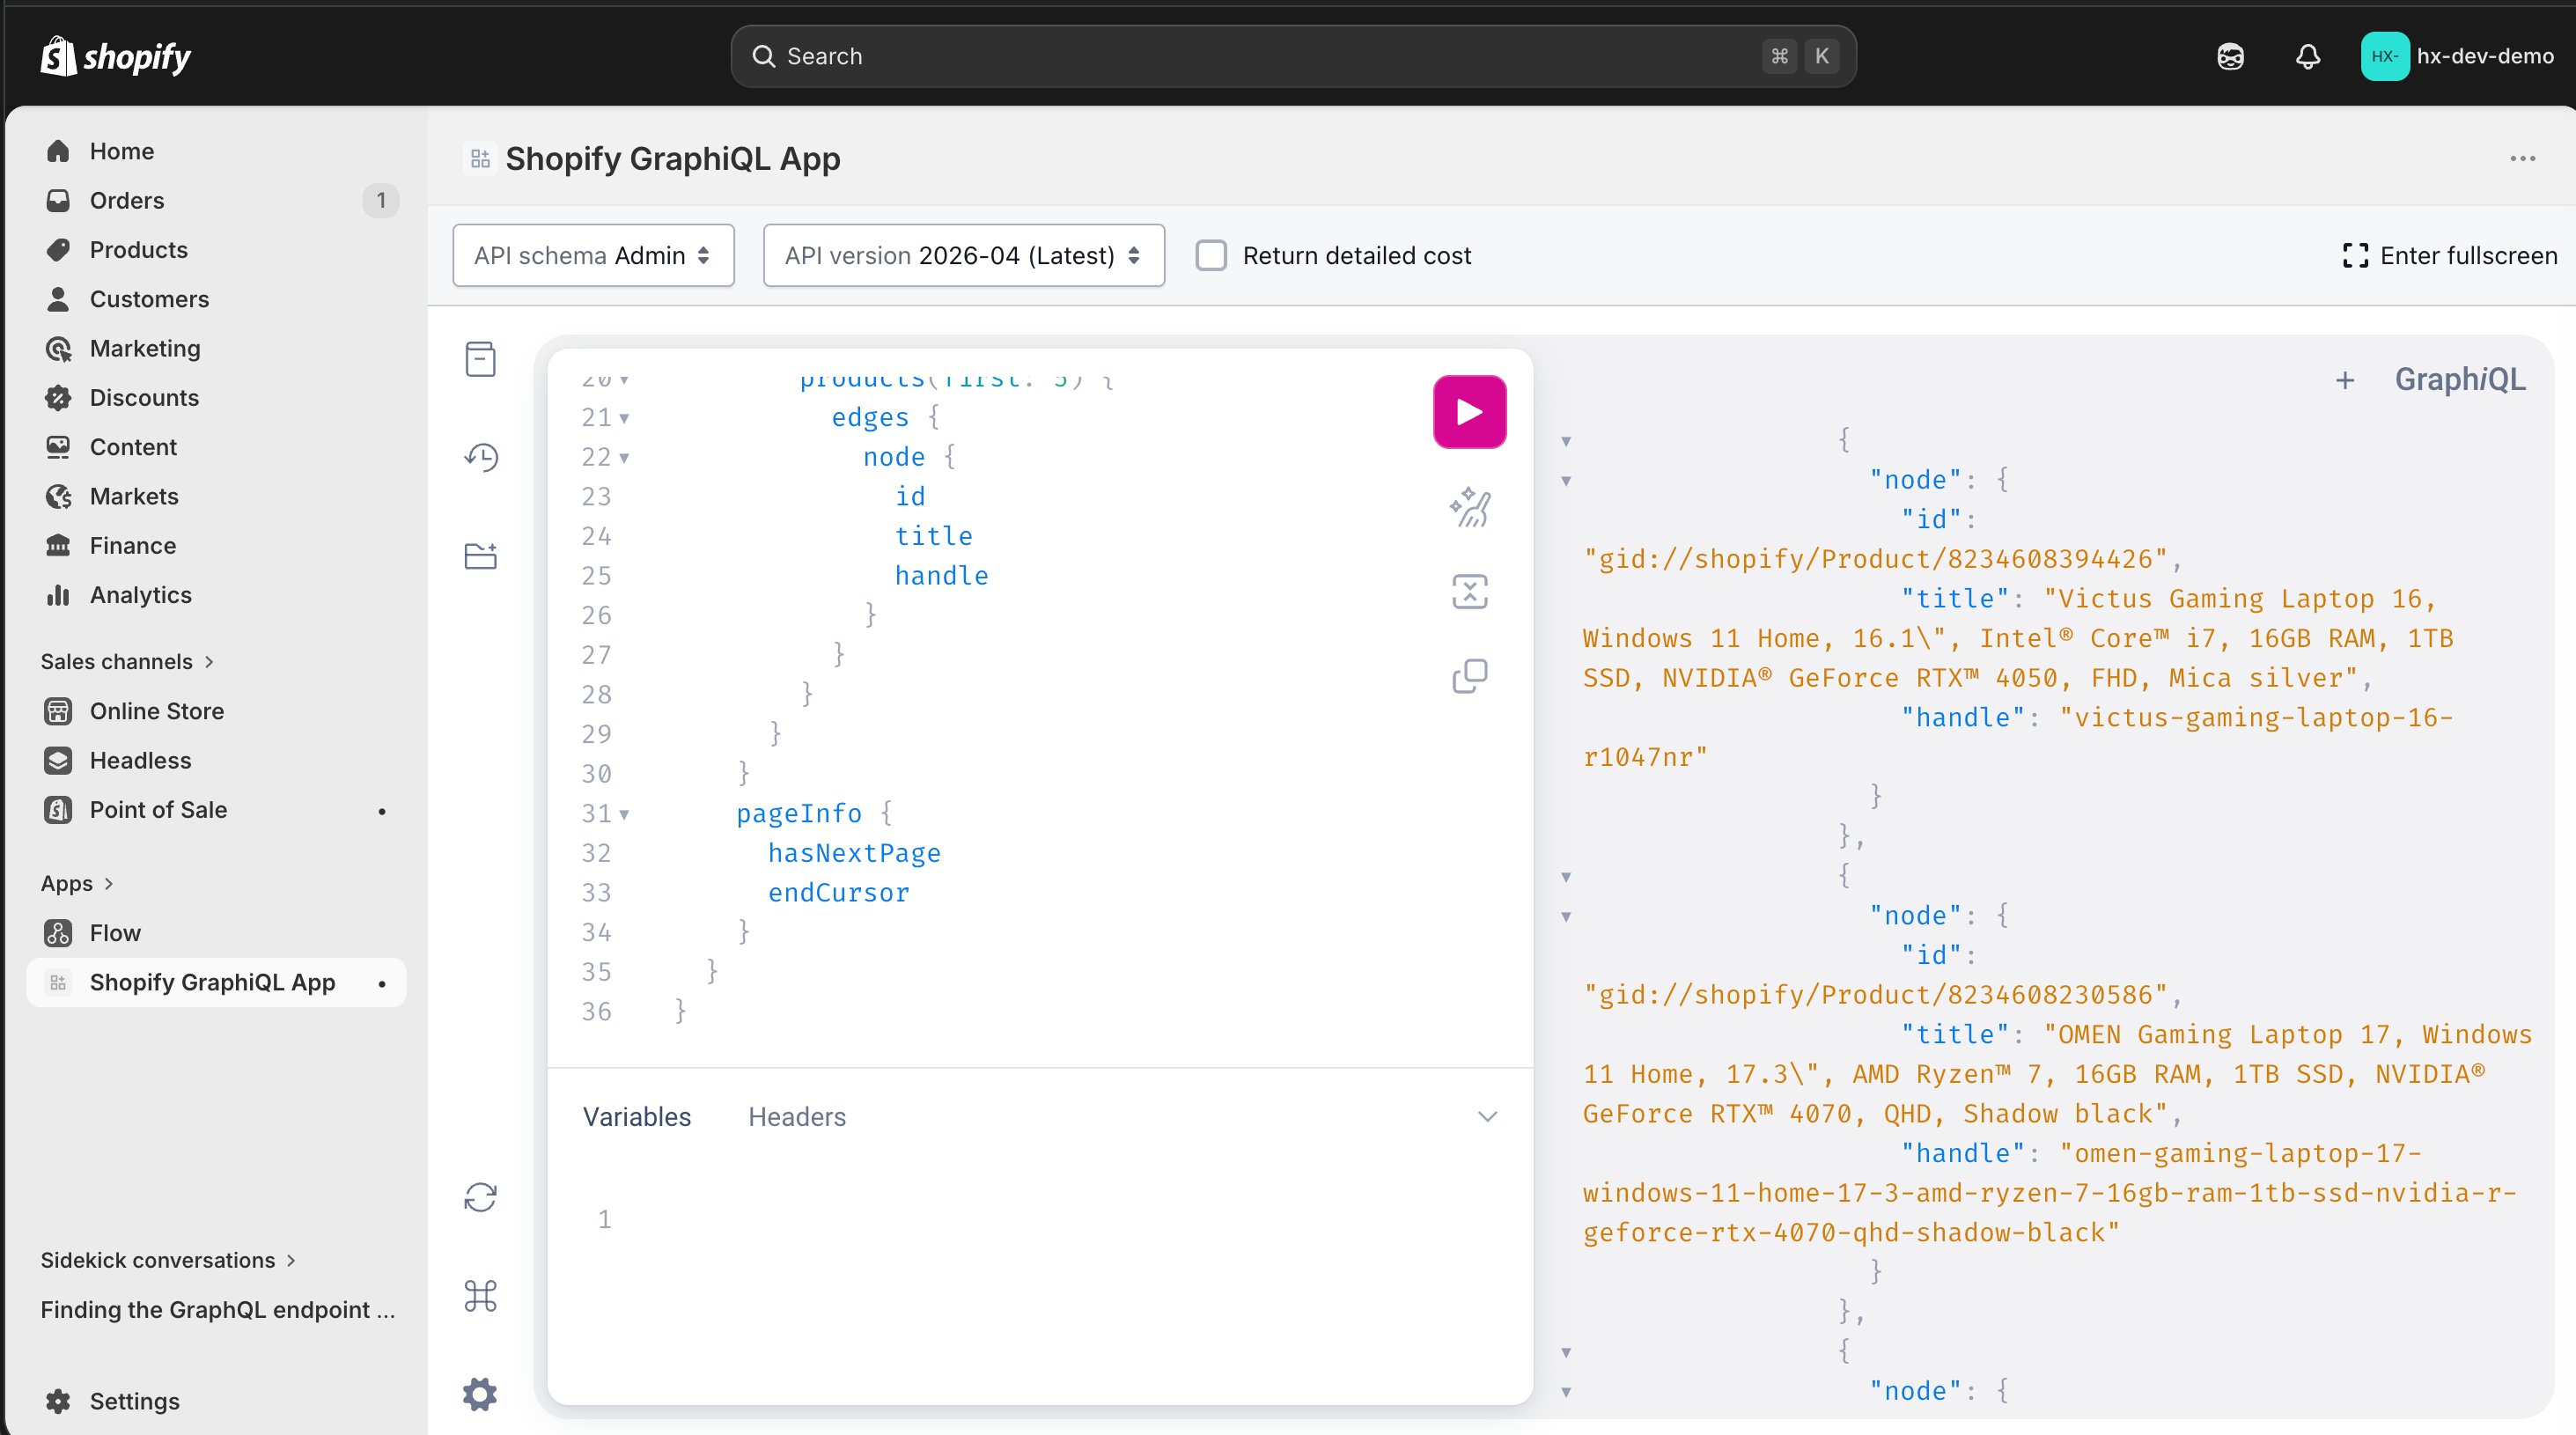
Task: Change the API version from 2026-04
Action: coord(963,255)
